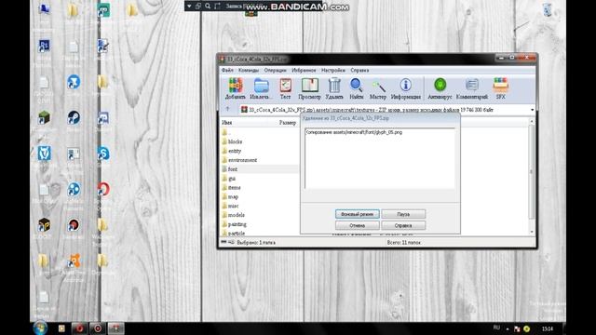
Task: Go up one folder with arrow button
Action: (227, 110)
